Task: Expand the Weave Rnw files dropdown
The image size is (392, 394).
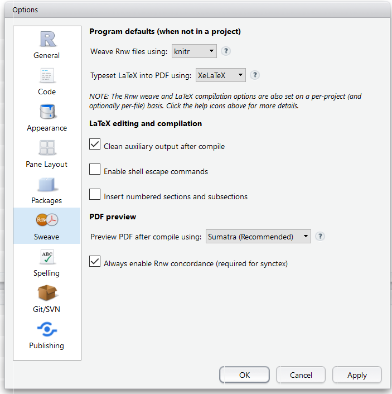Action: click(x=194, y=51)
